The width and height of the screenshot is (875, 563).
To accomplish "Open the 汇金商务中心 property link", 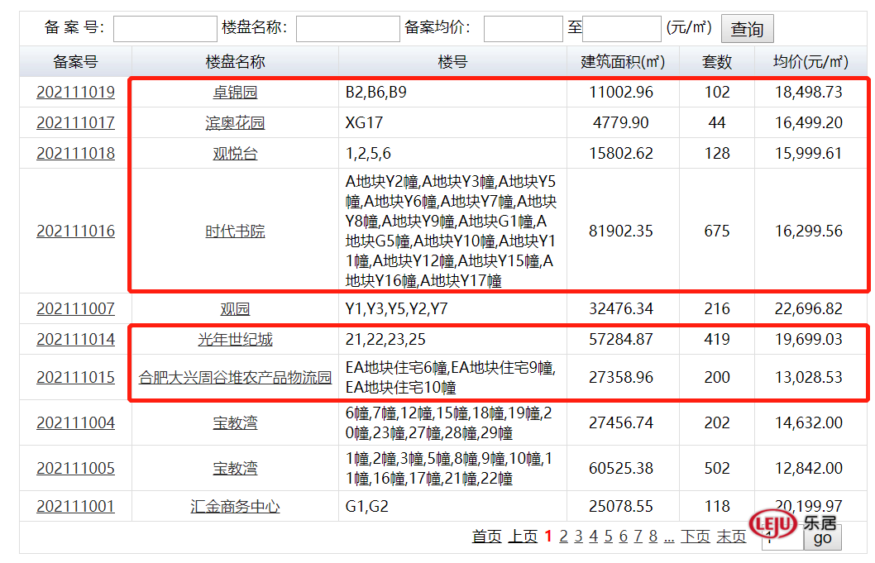I will tap(235, 506).
